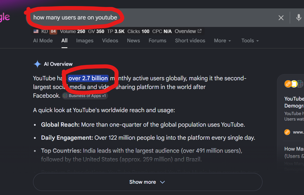Click the KD 84 difficulty badge
Viewport: 304px width, 195px height.
49,31
